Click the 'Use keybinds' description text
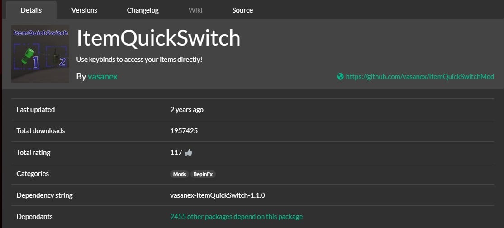 139,60
